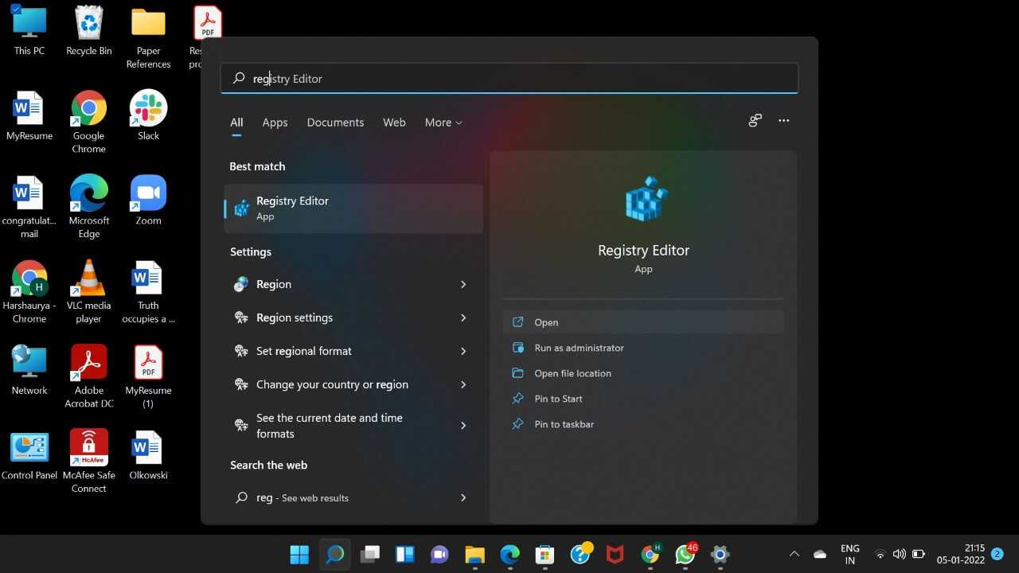Expand the Region result arrow
Viewport: 1019px width, 573px height.
[x=463, y=284]
